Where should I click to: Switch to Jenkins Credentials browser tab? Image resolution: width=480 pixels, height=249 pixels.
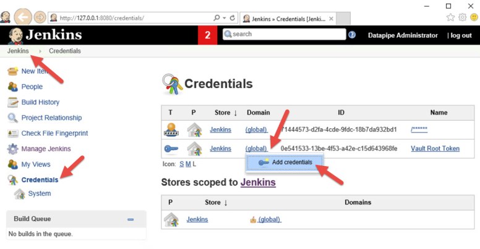click(288, 19)
